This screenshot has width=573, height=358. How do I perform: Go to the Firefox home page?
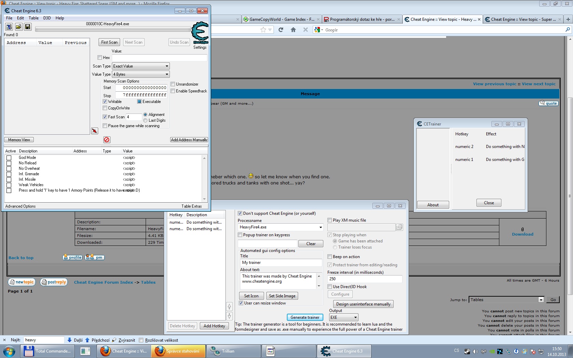coord(293,30)
